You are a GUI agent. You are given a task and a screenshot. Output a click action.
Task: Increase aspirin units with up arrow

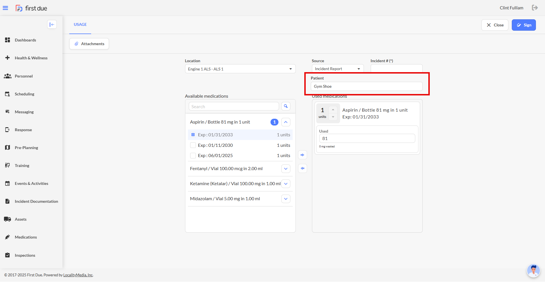(333, 110)
